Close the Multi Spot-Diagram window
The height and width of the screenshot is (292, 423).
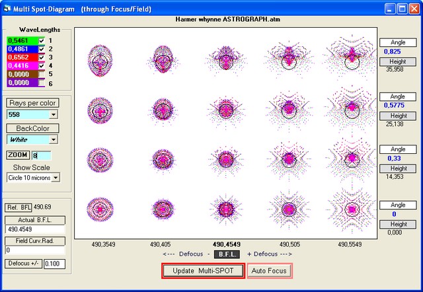pos(414,9)
